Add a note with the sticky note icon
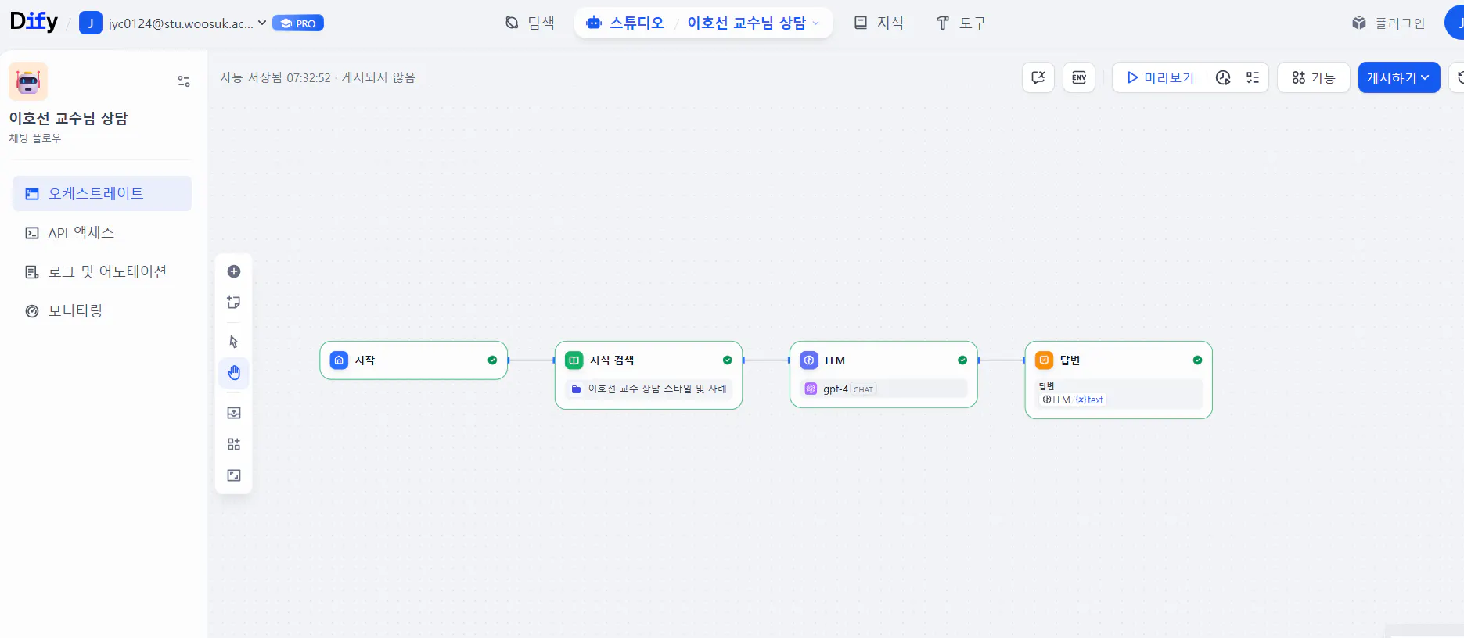The height and width of the screenshot is (638, 1464). point(234,303)
